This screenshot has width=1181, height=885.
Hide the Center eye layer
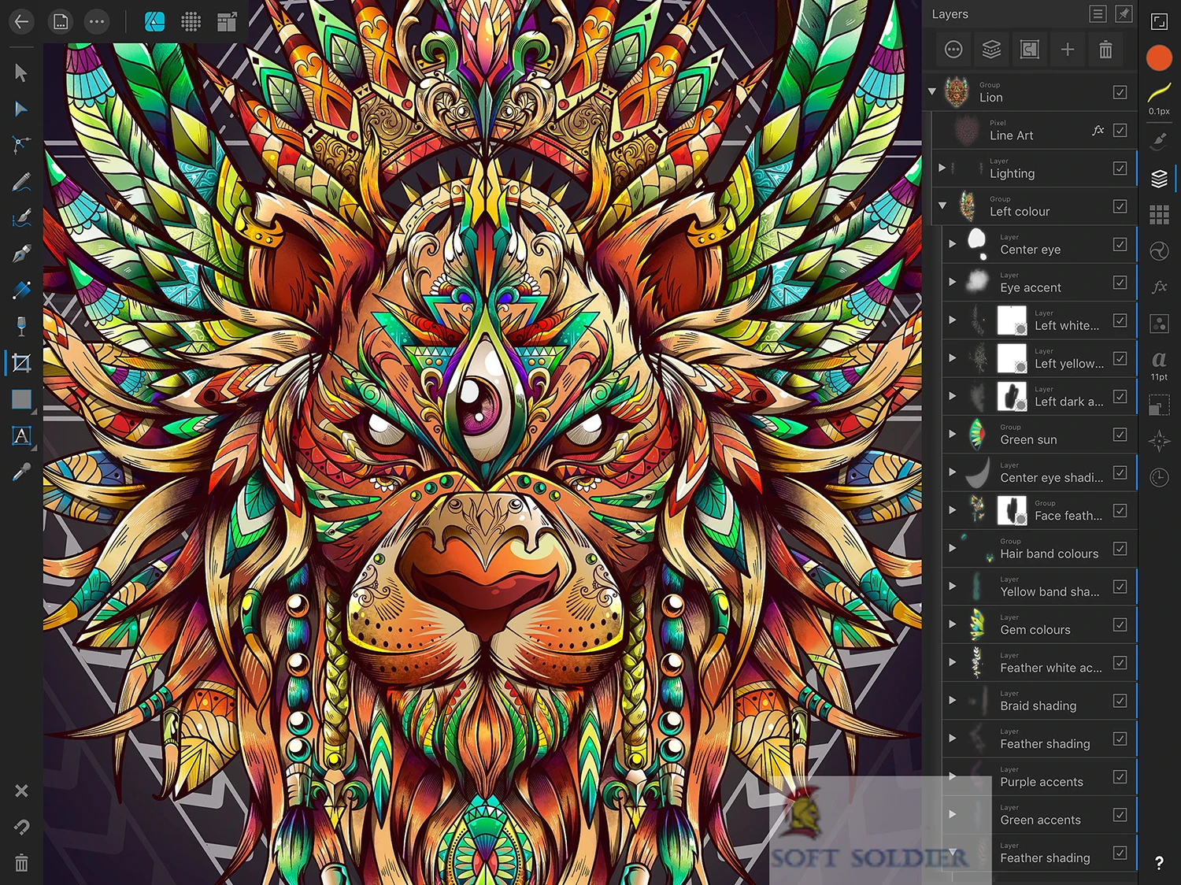coord(1120,244)
